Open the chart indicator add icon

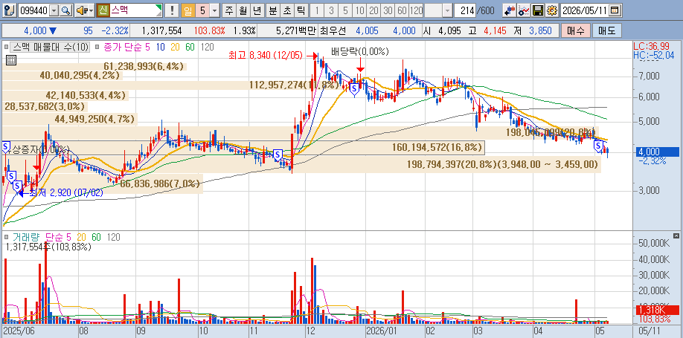[x=524, y=10]
